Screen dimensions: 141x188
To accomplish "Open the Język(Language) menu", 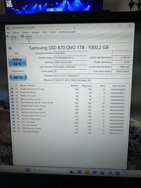I will [67, 32].
